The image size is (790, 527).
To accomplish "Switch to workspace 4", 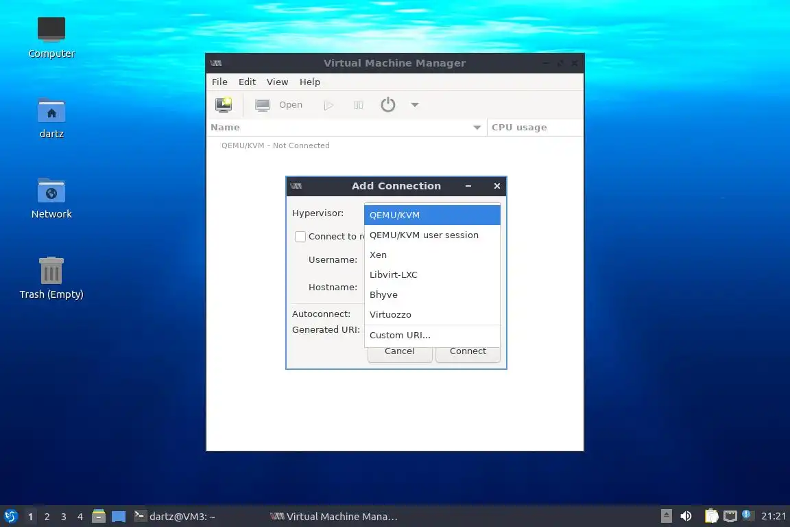I will [80, 517].
